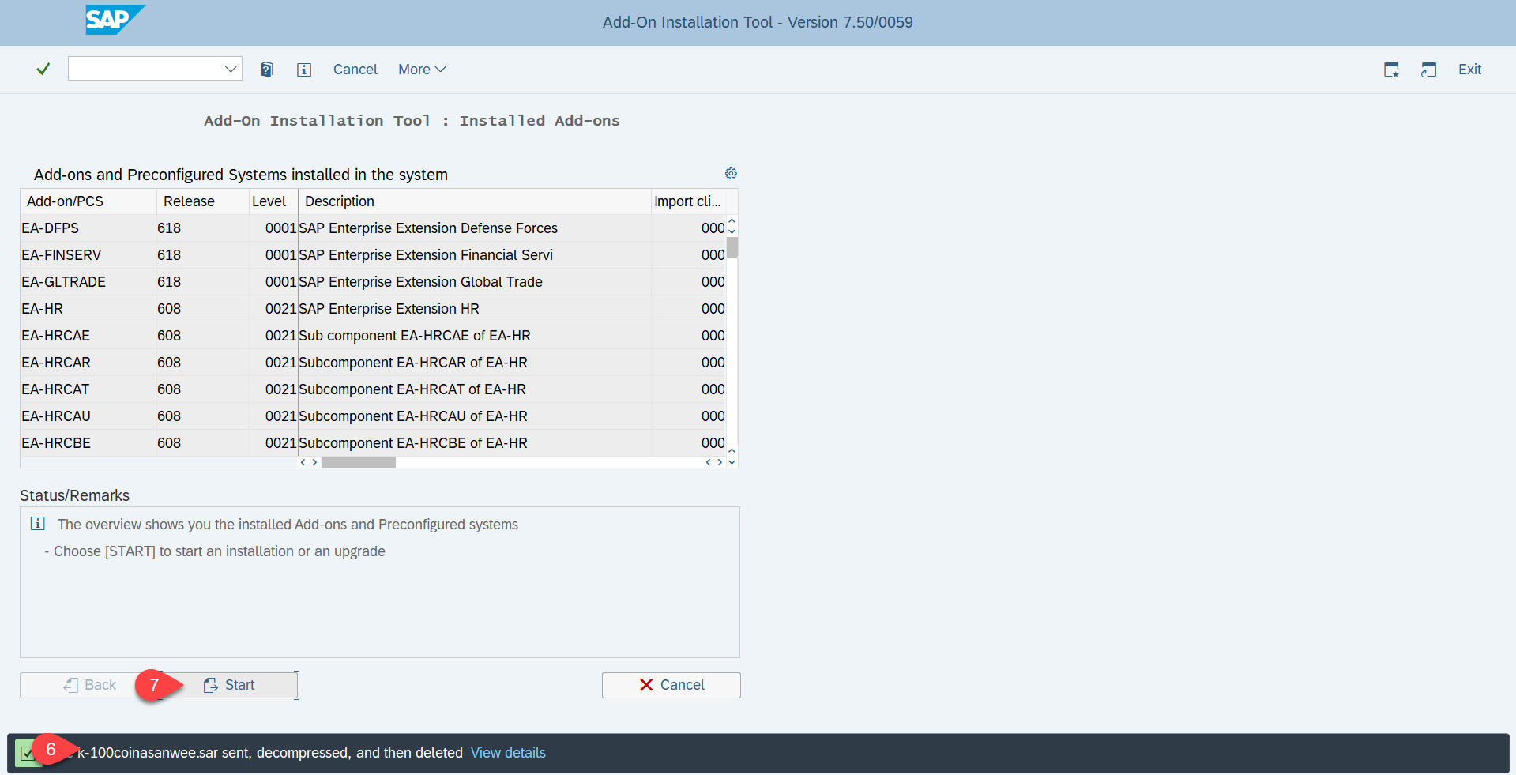Expand the More menu
The height and width of the screenshot is (775, 1516).
[x=422, y=70]
